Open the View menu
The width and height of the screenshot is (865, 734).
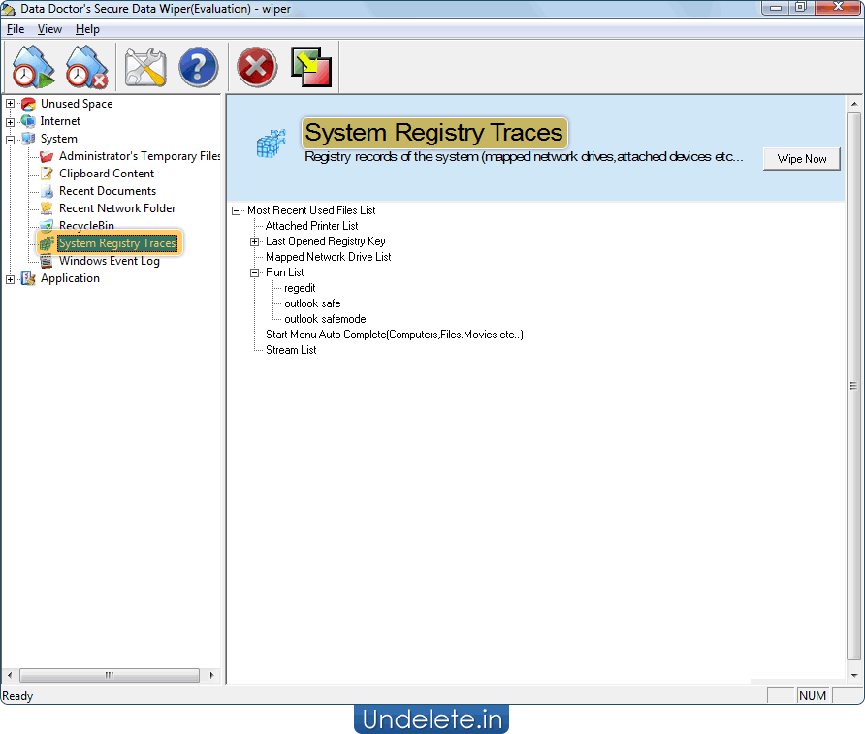pyautogui.click(x=49, y=29)
